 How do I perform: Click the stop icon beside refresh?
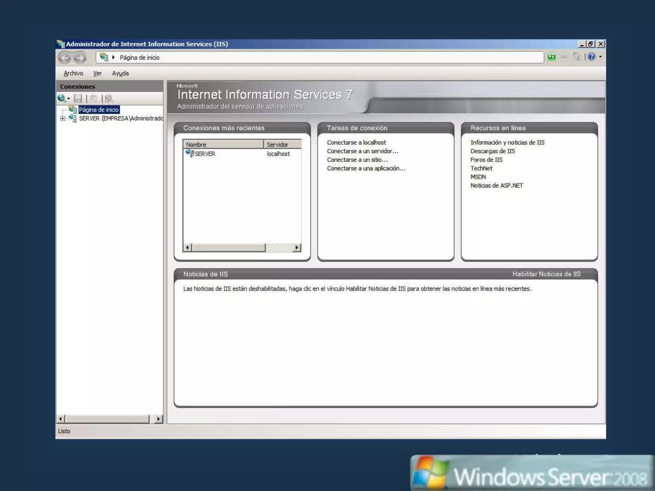tap(564, 57)
